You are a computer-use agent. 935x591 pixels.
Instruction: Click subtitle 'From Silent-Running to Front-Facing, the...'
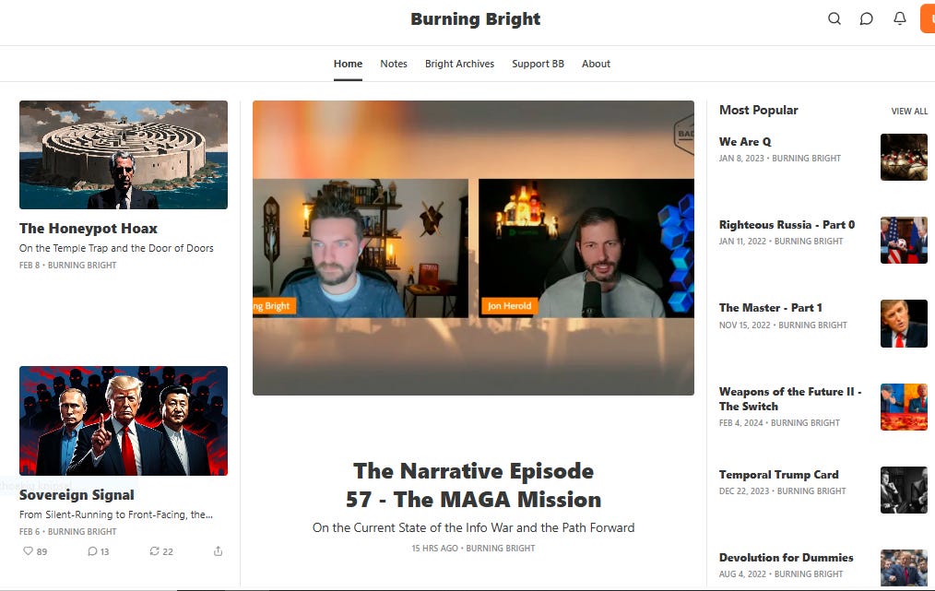[x=115, y=514]
